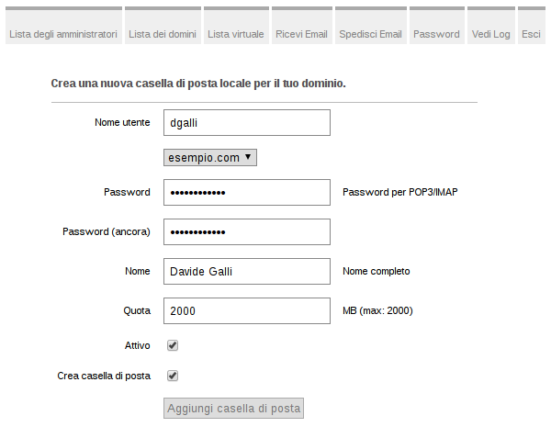Click the 'MB (max: 2000)' quota hint

[377, 311]
